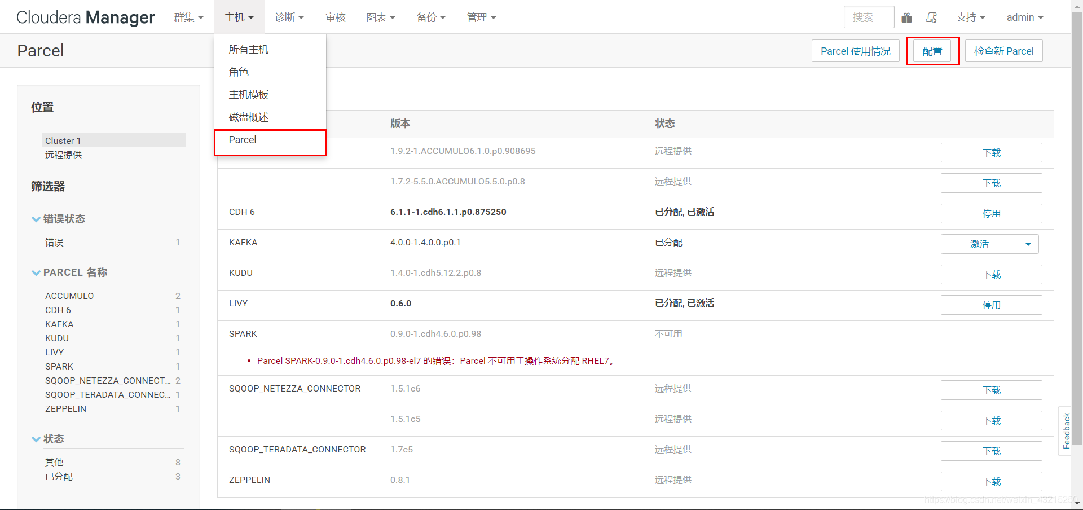Screen dimensions: 1083x510
Task: Click 激活 for KAFKA parcel
Action: click(x=979, y=244)
